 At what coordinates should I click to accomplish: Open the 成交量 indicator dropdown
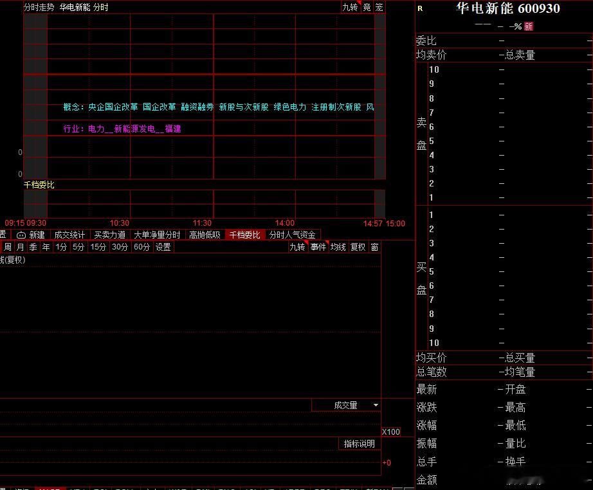click(346, 405)
